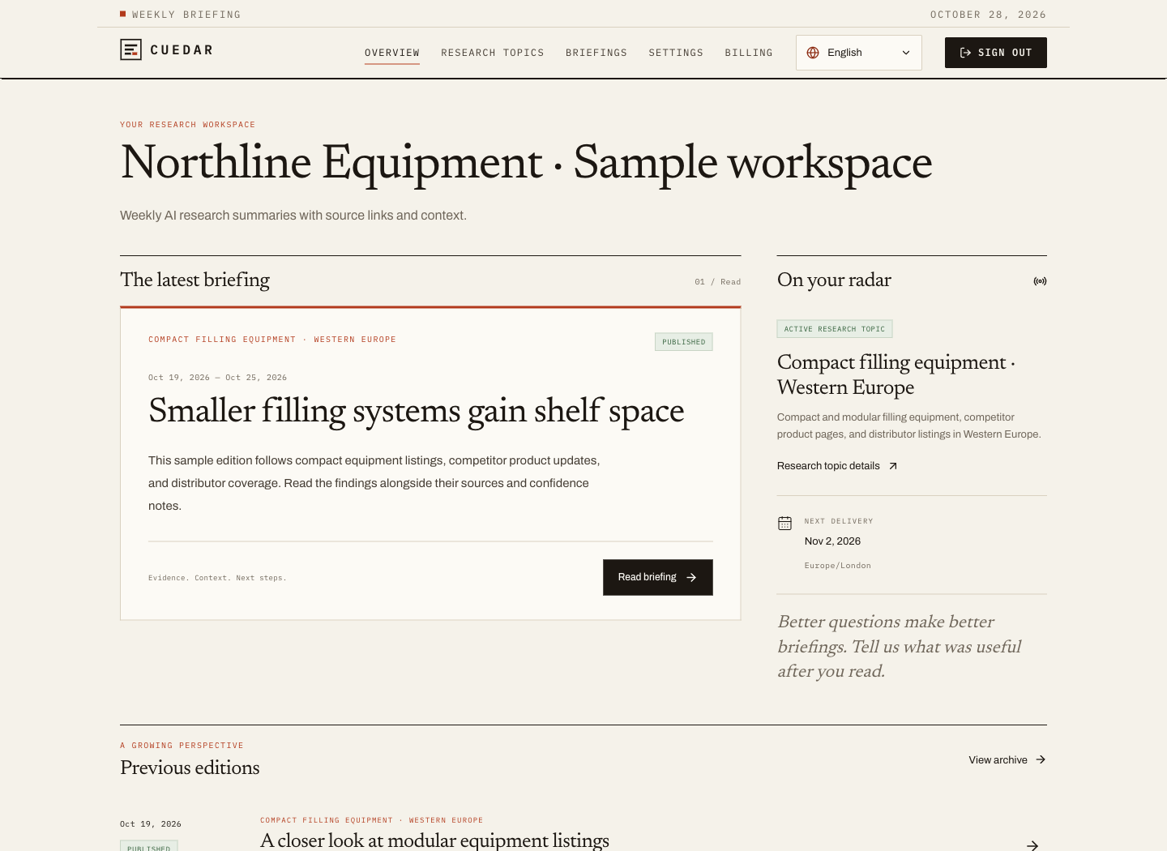Open A closer look at modular equipment listings
The height and width of the screenshot is (851, 1167).
[x=434, y=840]
